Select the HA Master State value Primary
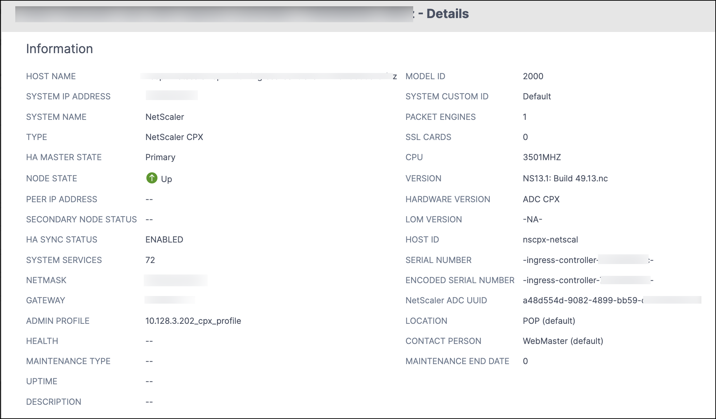The height and width of the screenshot is (419, 716). (160, 157)
